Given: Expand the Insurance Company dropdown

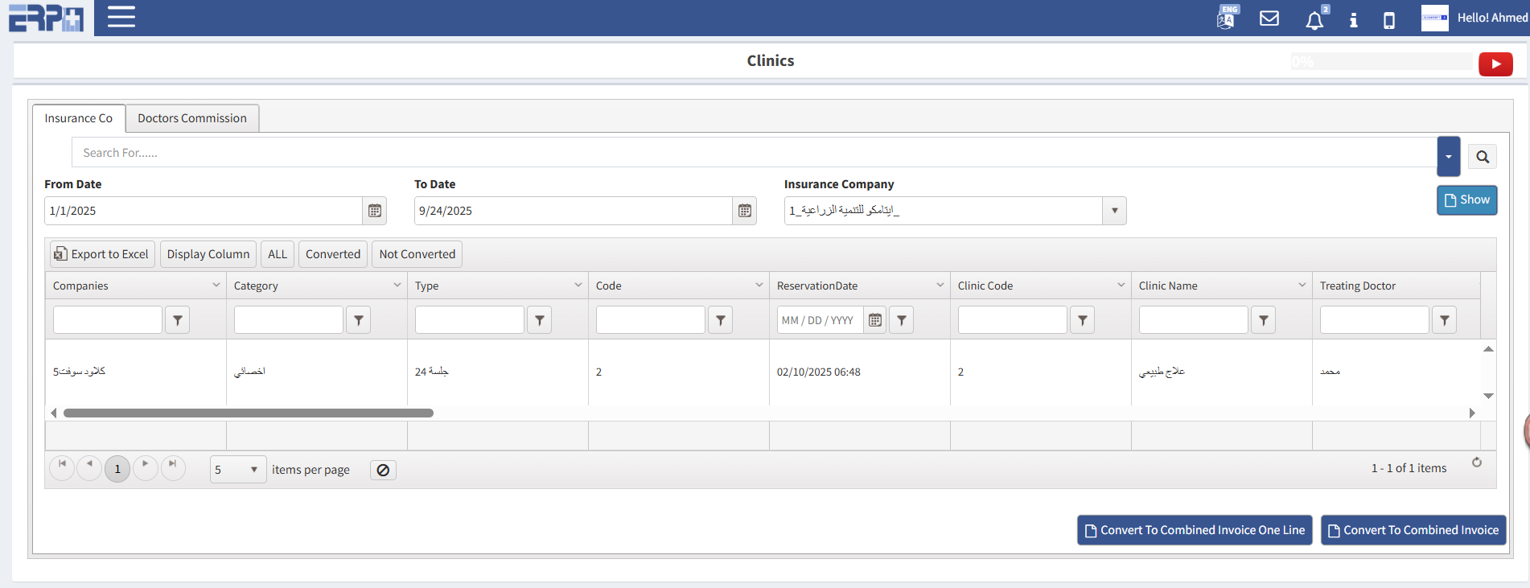Looking at the screenshot, I should point(1114,211).
